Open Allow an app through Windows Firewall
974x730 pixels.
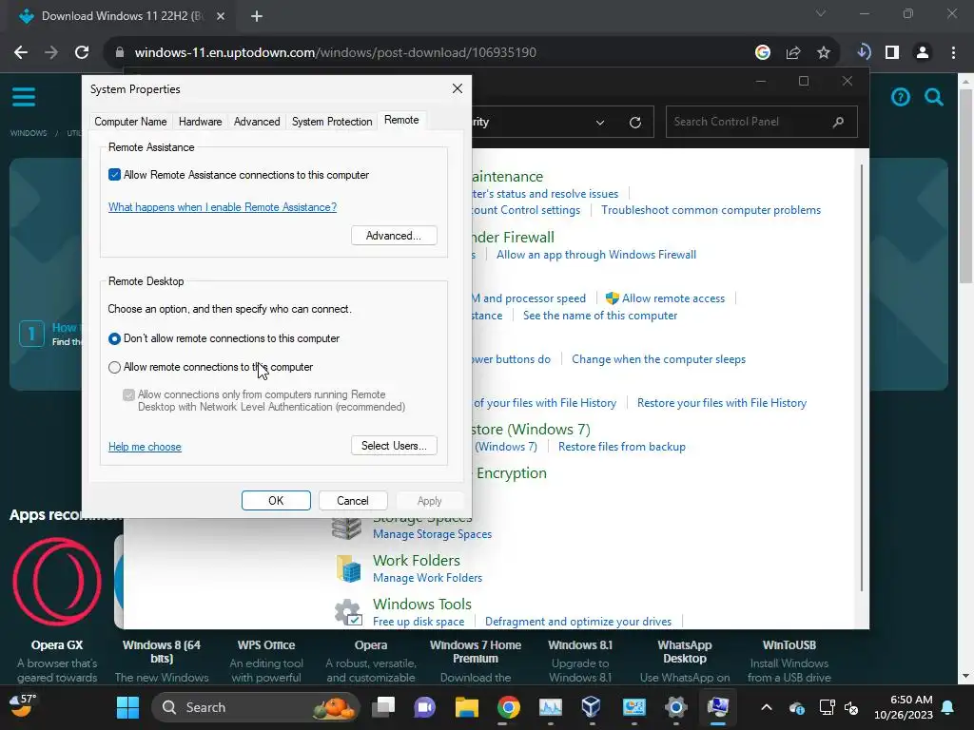pos(595,255)
